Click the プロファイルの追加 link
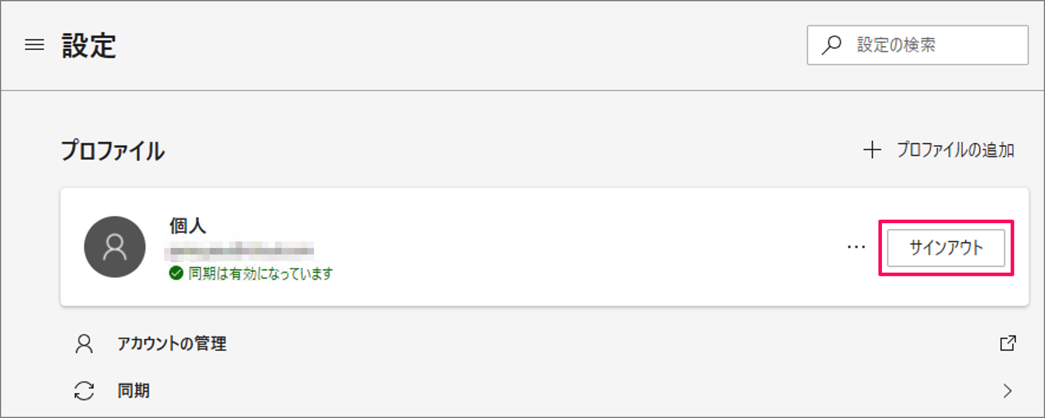The width and height of the screenshot is (1045, 418). click(x=955, y=150)
